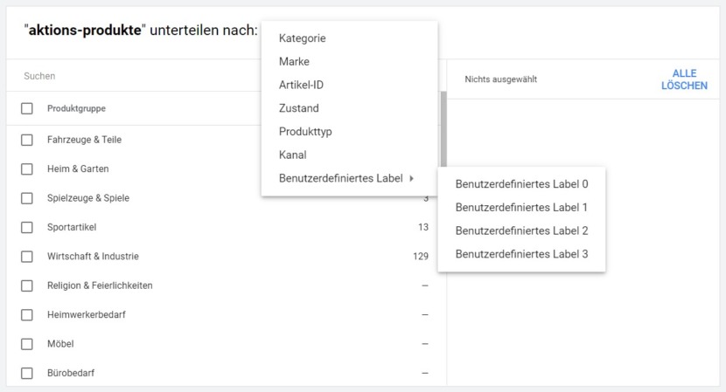726x392 pixels.
Task: Select Produkttyp menu option
Action: click(x=349, y=132)
